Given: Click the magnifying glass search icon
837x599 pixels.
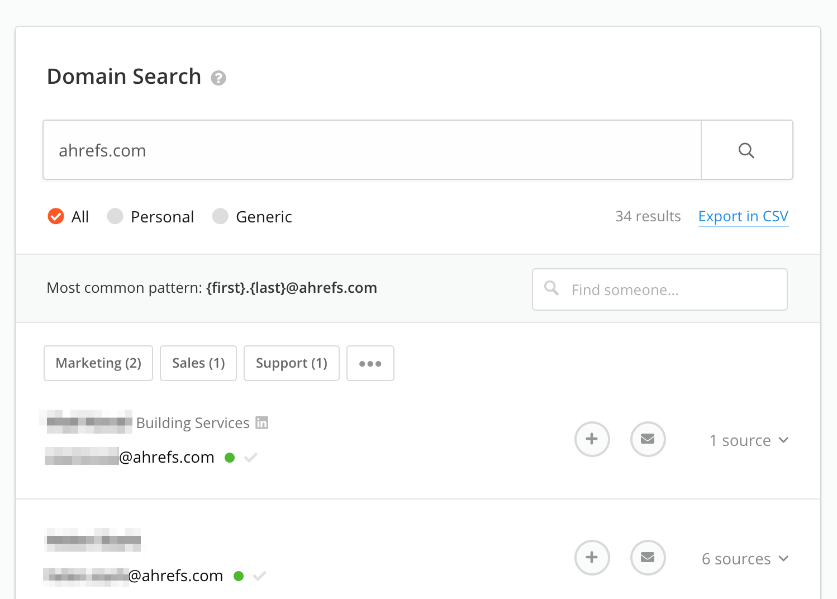Looking at the screenshot, I should tap(746, 150).
